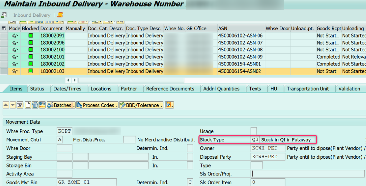The image size is (366, 186).
Task: Click the table select-all icon left of Mode
Action: pyautogui.click(x=4, y=29)
